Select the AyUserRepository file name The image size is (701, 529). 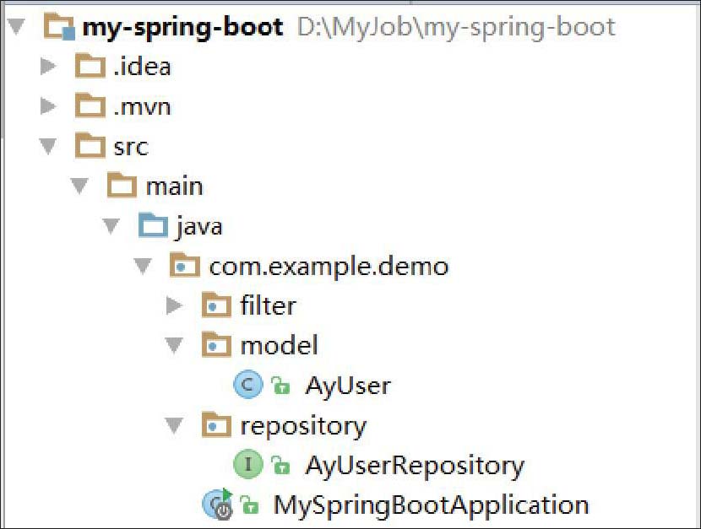415,465
